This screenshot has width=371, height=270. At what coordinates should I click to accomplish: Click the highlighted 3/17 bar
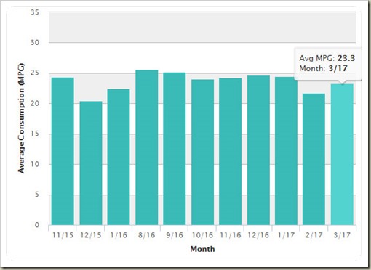pos(342,155)
